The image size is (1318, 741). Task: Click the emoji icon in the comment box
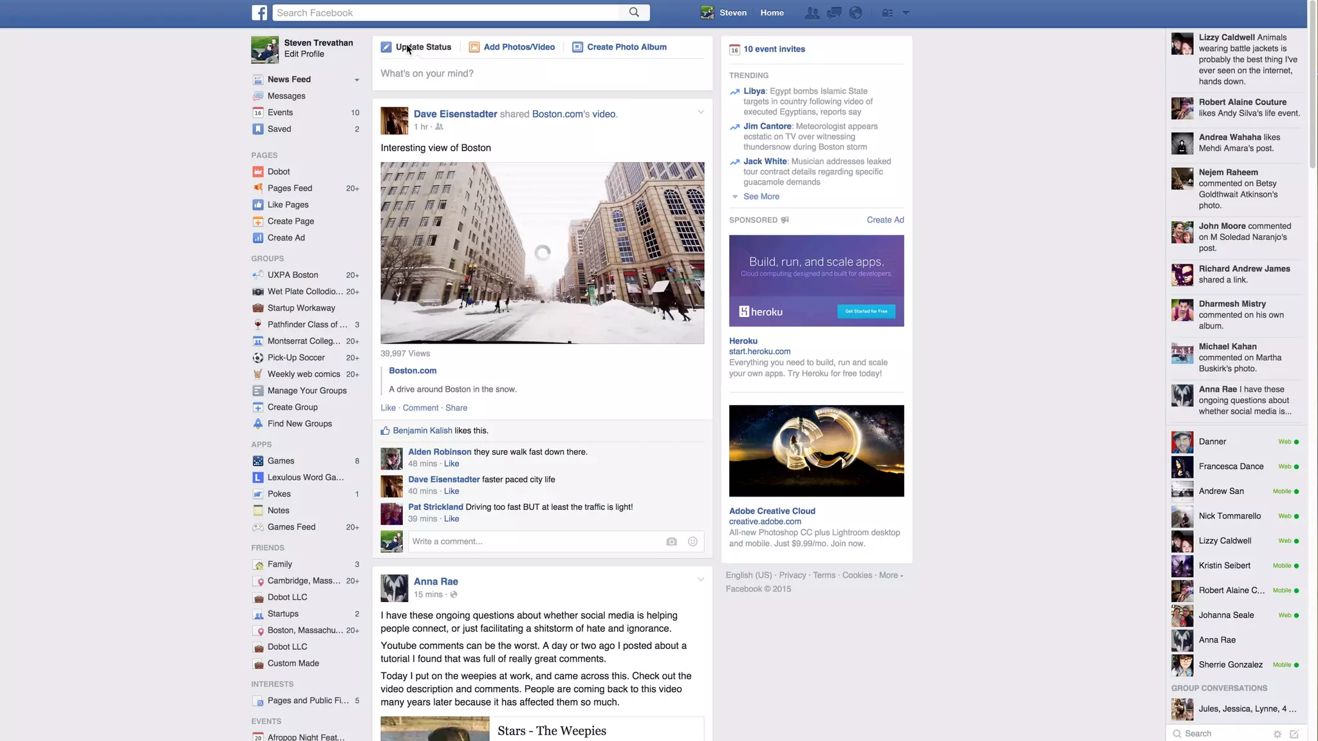pyautogui.click(x=692, y=542)
